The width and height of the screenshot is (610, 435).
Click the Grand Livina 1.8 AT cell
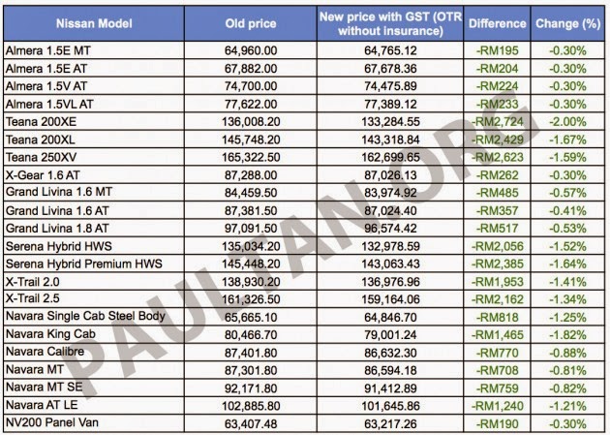coord(56,227)
